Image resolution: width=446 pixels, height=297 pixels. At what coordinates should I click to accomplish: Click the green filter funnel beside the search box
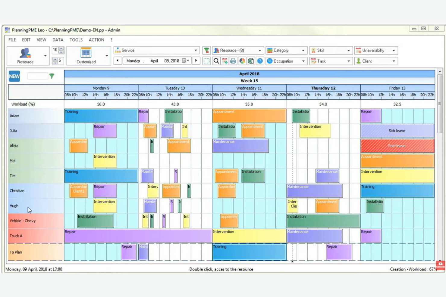[x=52, y=76]
